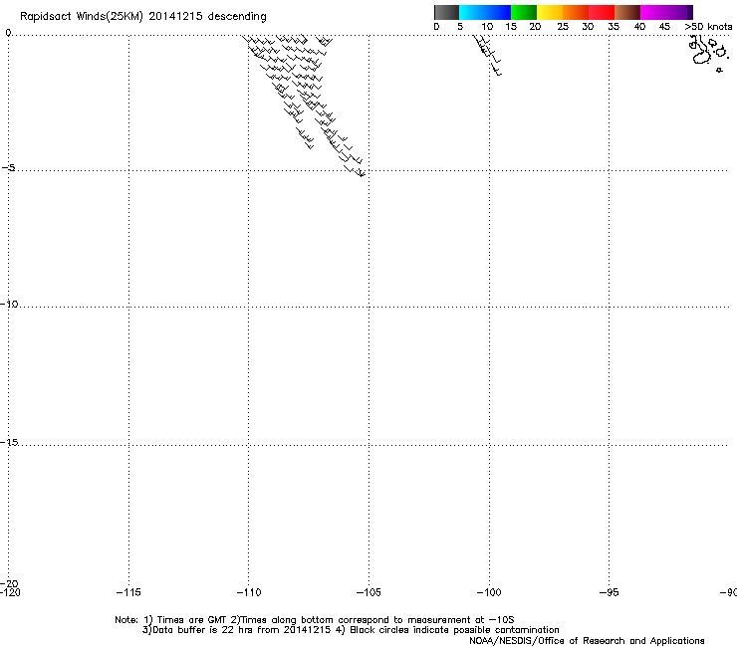Click the '-100' longitude axis label
Screen dimensions: 737x647
coord(489,592)
